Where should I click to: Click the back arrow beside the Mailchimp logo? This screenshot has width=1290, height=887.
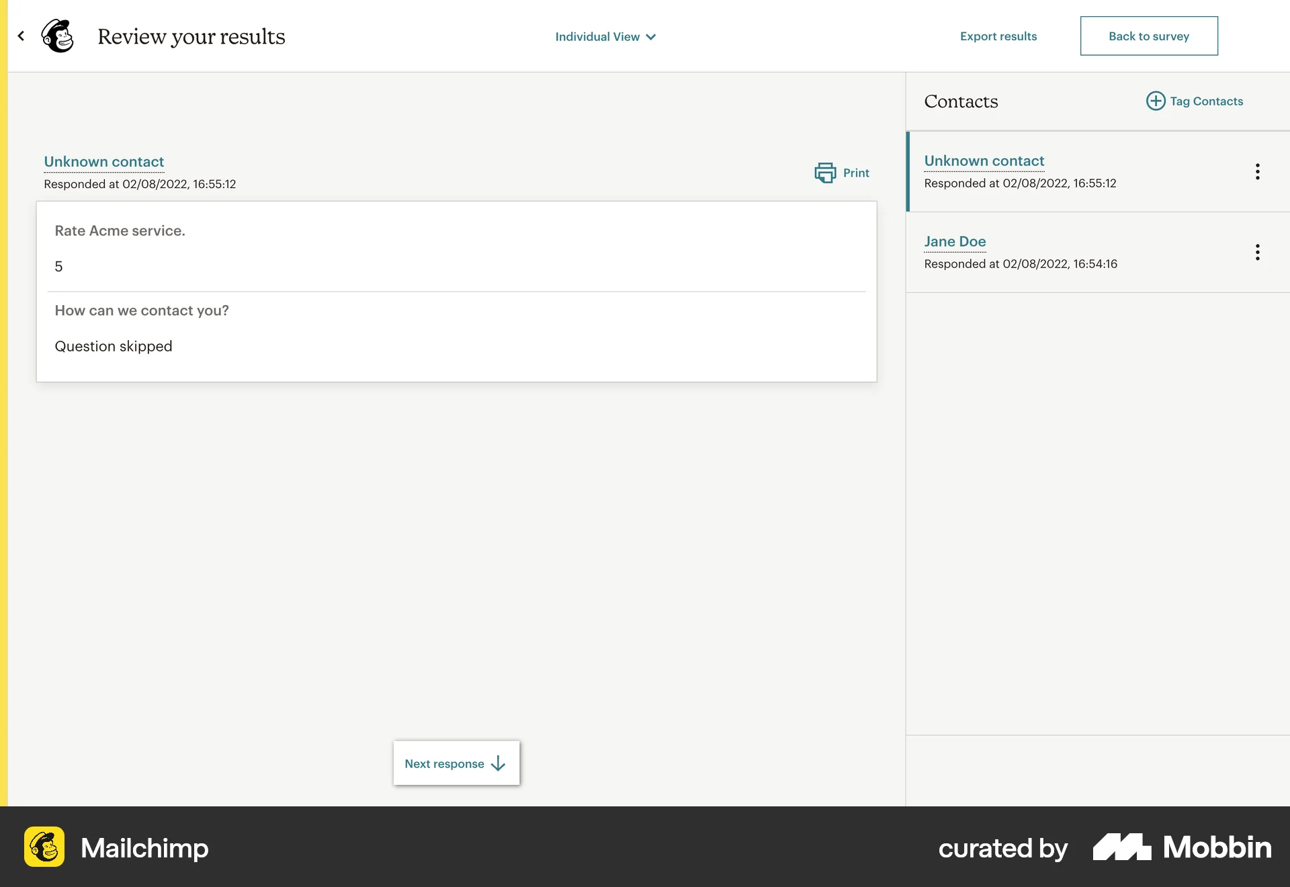point(20,36)
